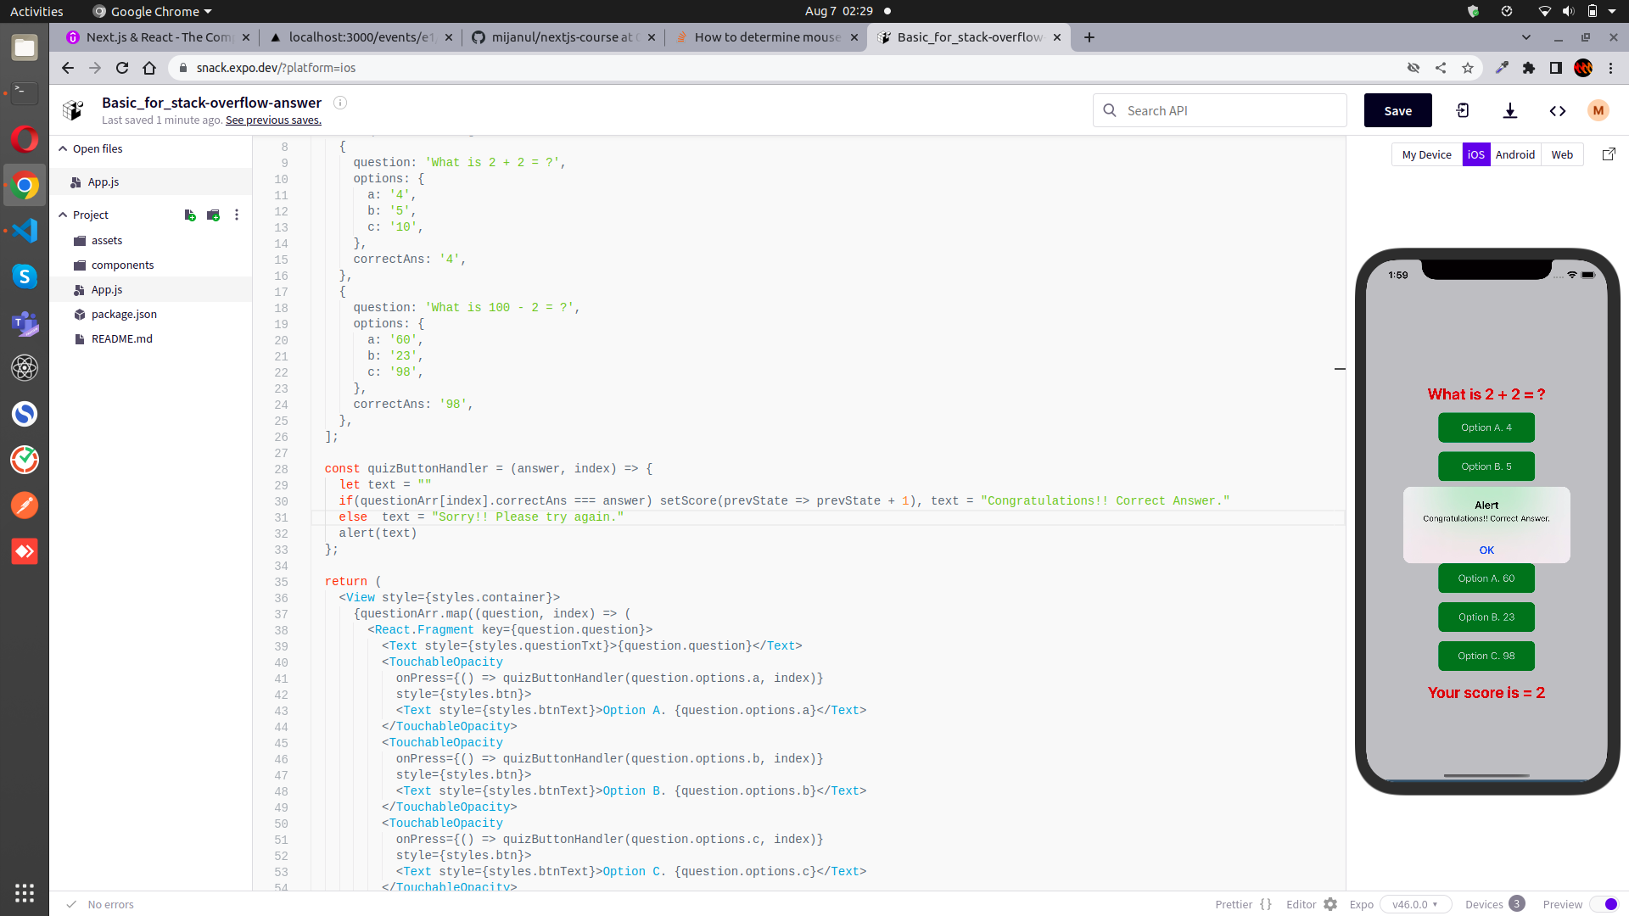Screen dimensions: 1629x916
Task: Add a new file in Project
Action: click(x=190, y=215)
